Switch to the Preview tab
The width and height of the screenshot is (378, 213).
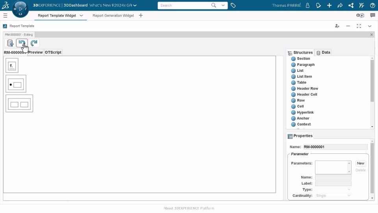(x=35, y=52)
